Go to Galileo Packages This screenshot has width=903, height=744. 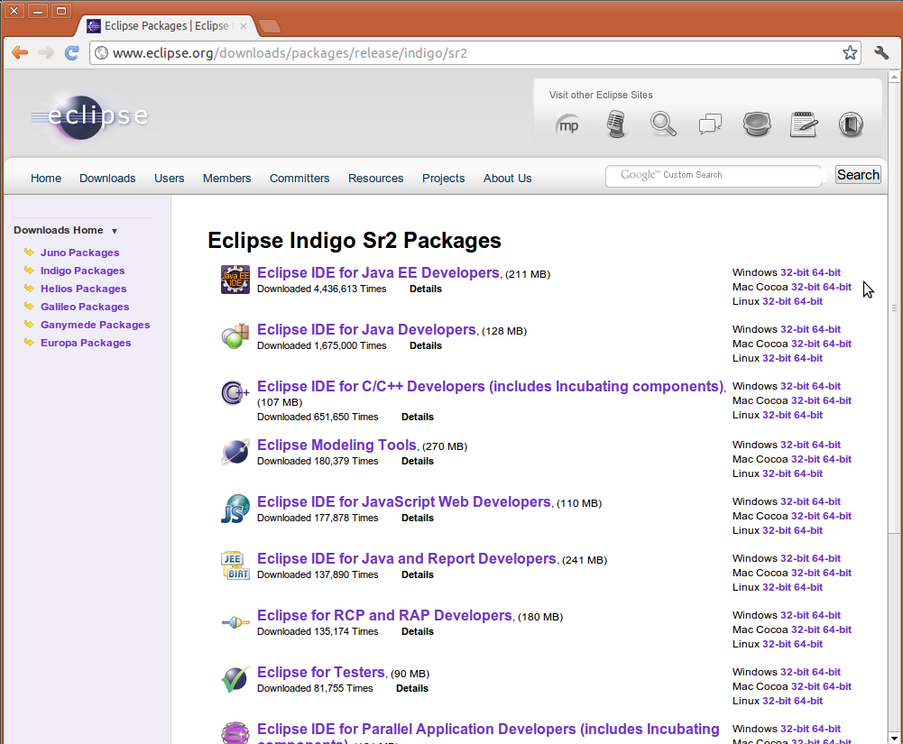[x=85, y=307]
